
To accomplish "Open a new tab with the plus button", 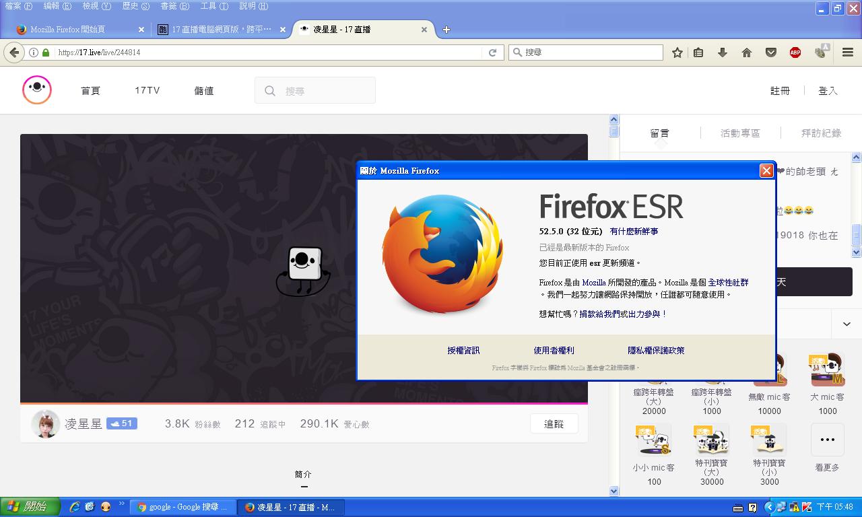I will [x=446, y=30].
